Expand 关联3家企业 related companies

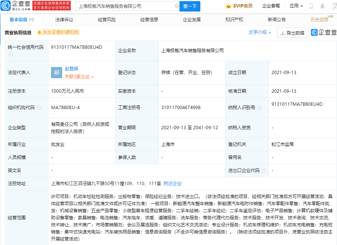coord(79,77)
